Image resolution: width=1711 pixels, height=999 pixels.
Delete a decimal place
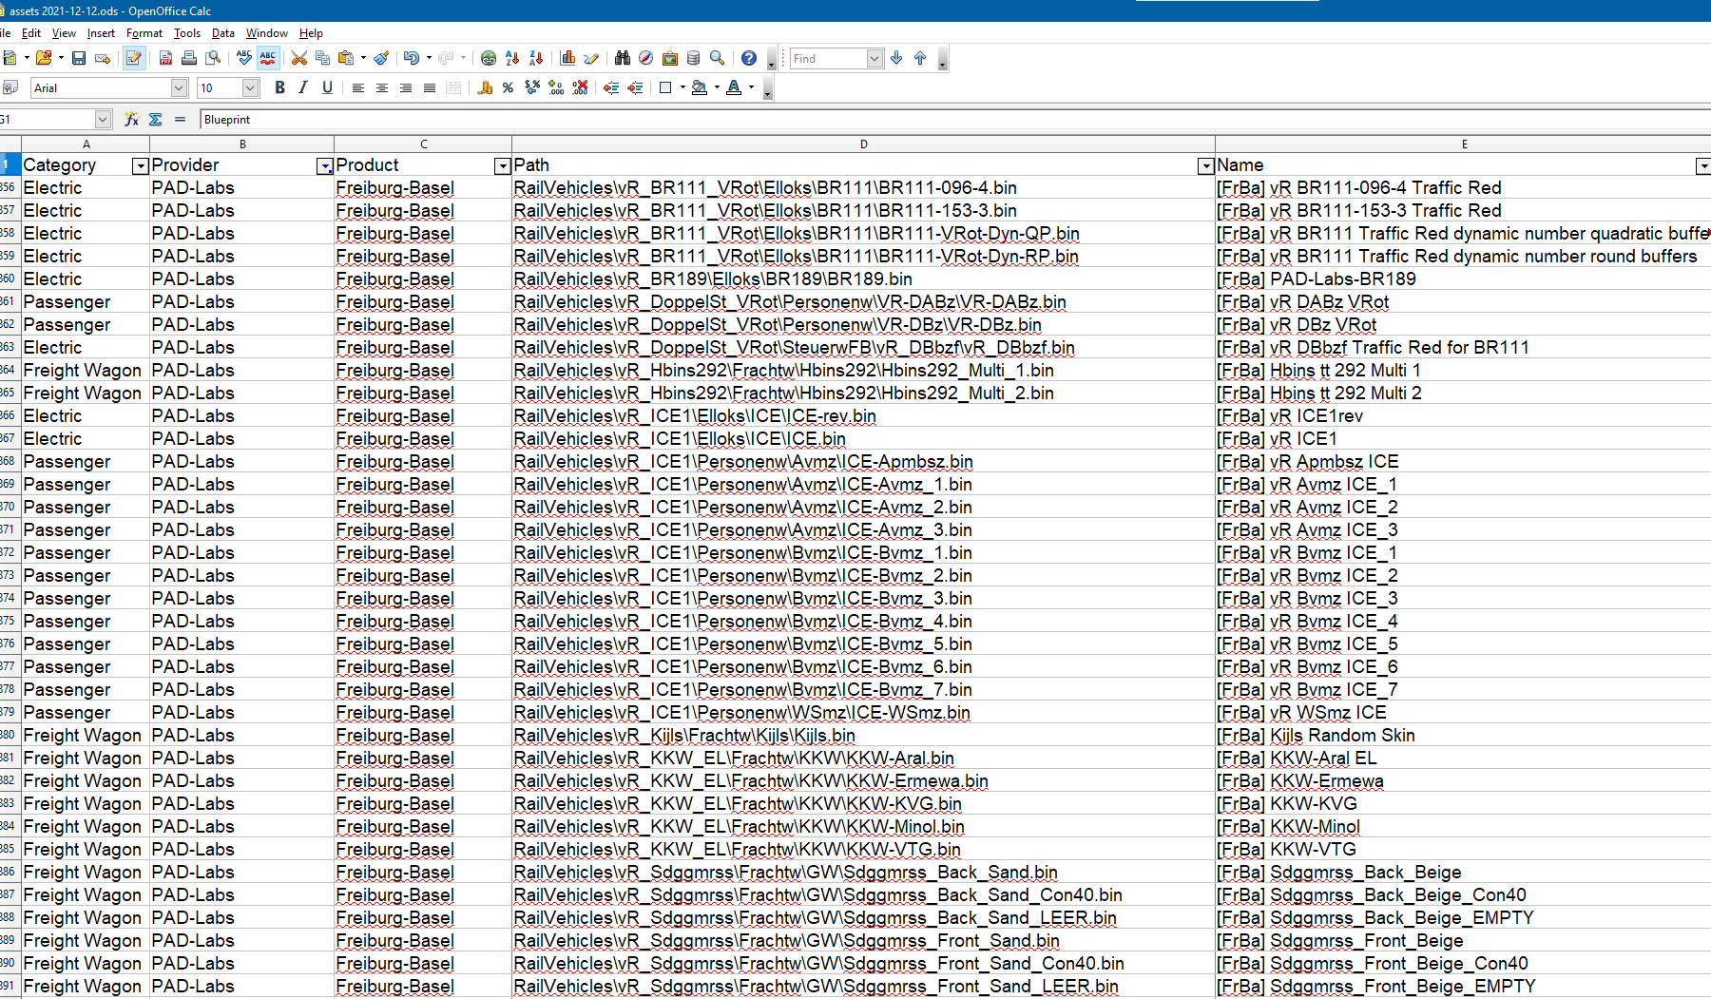pos(580,88)
